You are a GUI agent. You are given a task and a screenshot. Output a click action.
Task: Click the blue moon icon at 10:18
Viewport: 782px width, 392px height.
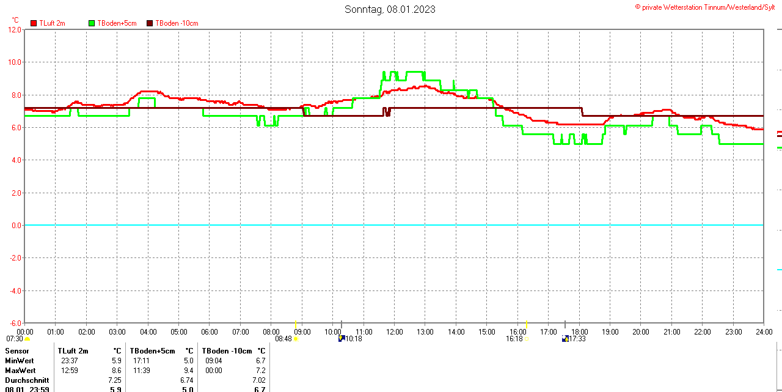(x=342, y=338)
